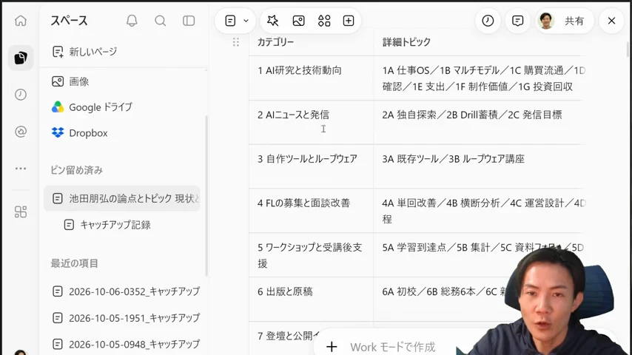This screenshot has width=632, height=355.
Task: Toggle the sidebar panel layout icon
Action: point(189,21)
